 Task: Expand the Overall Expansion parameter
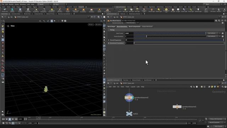pos(109,40)
